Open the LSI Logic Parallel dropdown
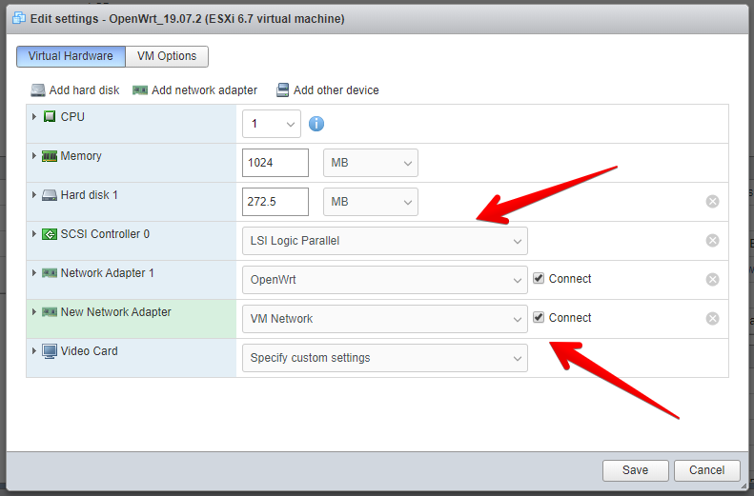 384,241
